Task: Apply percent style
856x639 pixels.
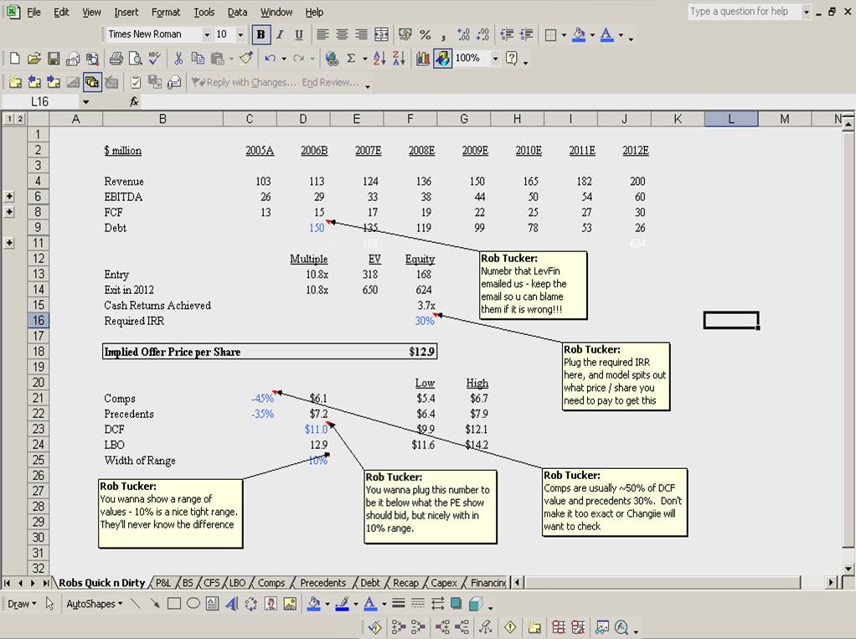Action: pos(425,35)
